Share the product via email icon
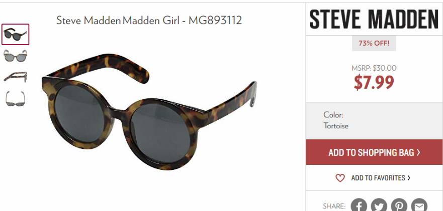This screenshot has height=211, width=443. click(x=419, y=205)
